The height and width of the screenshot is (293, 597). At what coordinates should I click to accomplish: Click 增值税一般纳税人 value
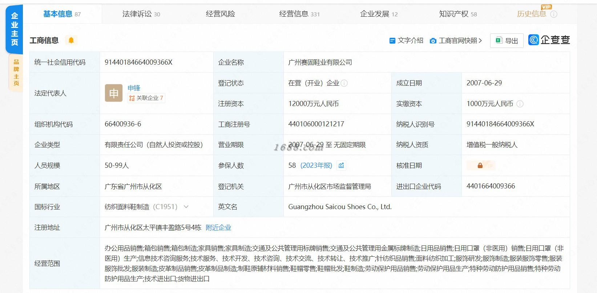click(492, 145)
